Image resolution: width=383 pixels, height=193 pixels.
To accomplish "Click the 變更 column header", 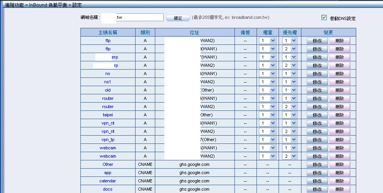I will click(328, 32).
